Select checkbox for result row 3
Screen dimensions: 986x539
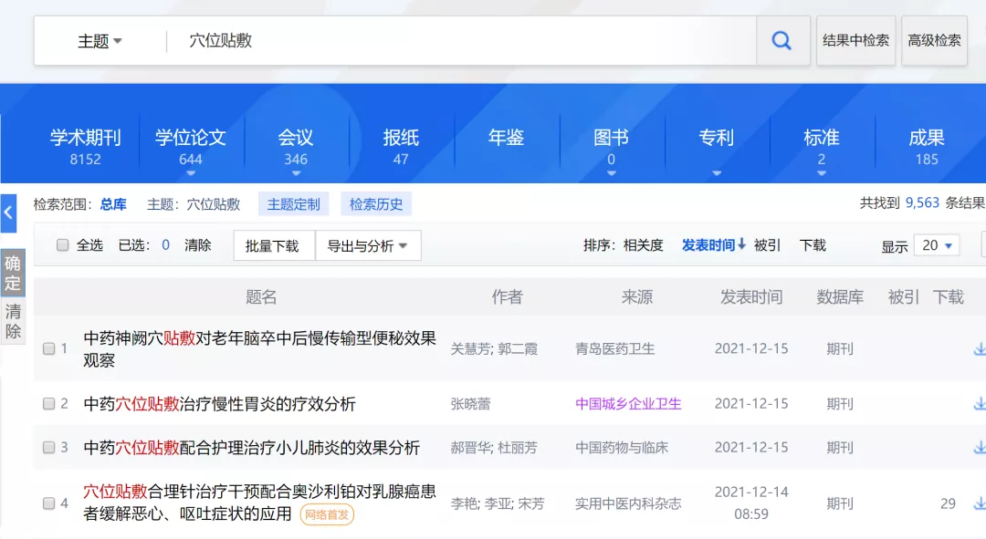coord(48,447)
